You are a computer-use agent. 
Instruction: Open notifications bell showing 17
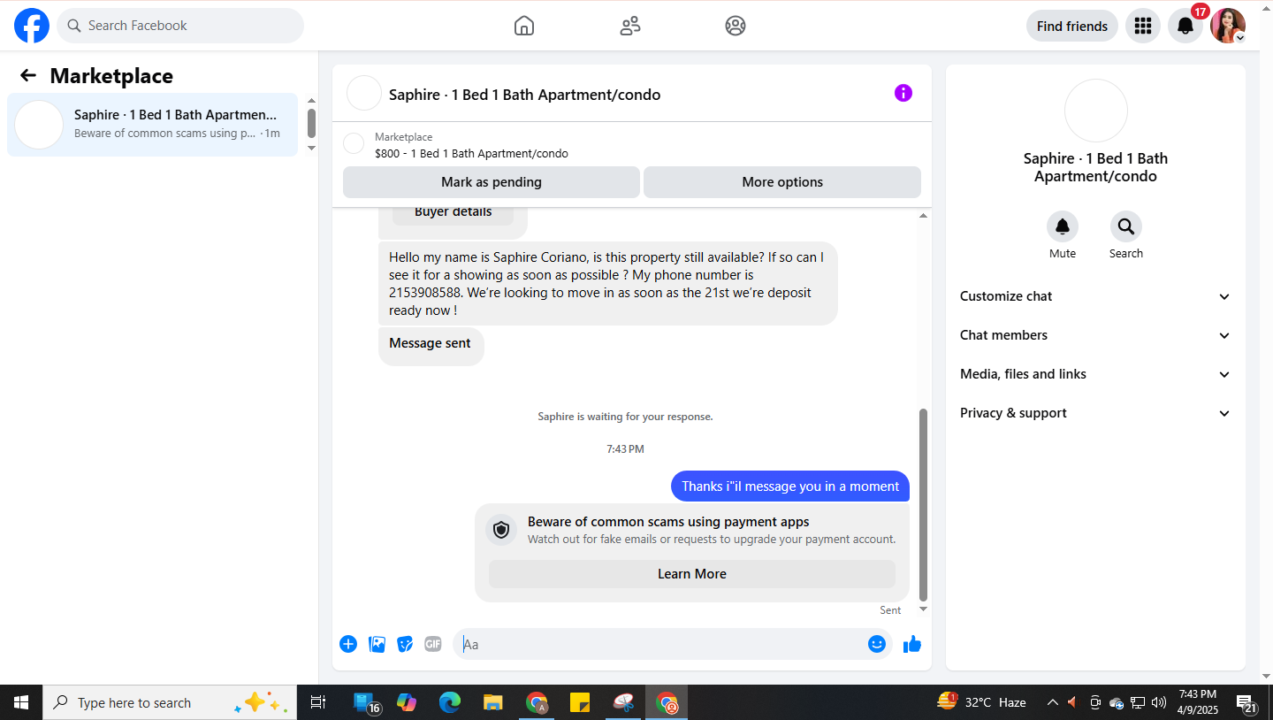point(1185,26)
